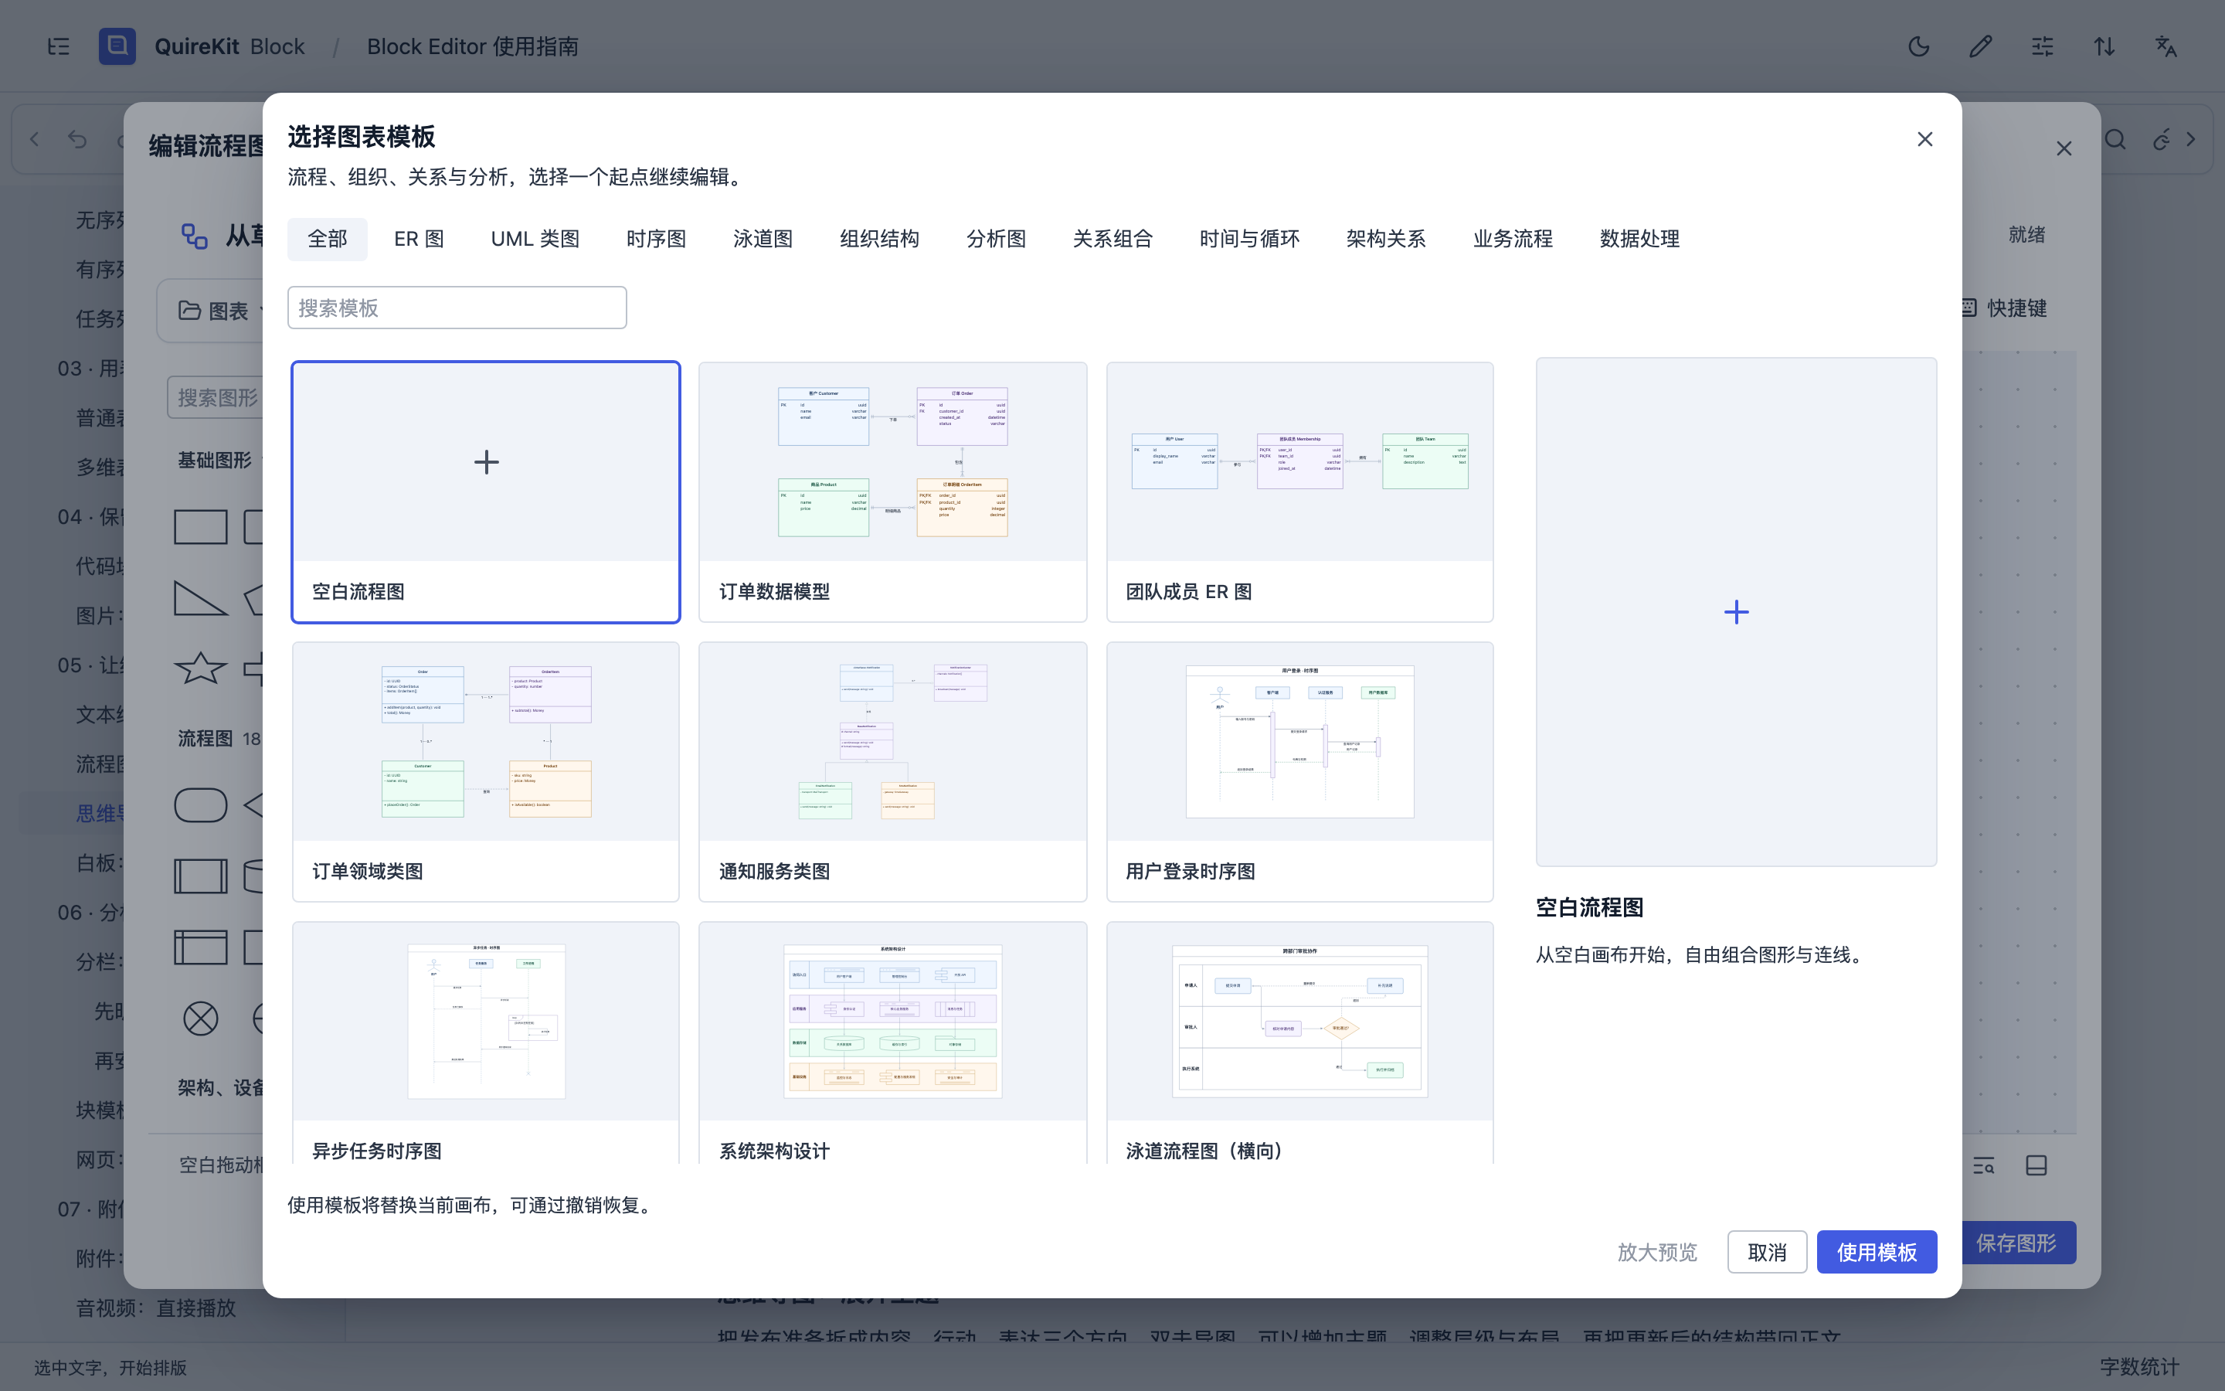Click the QuireKit Block logo icon
This screenshot has height=1391, width=2225.
[117, 46]
